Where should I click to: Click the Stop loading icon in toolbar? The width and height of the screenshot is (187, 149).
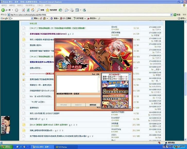coord(23,10)
